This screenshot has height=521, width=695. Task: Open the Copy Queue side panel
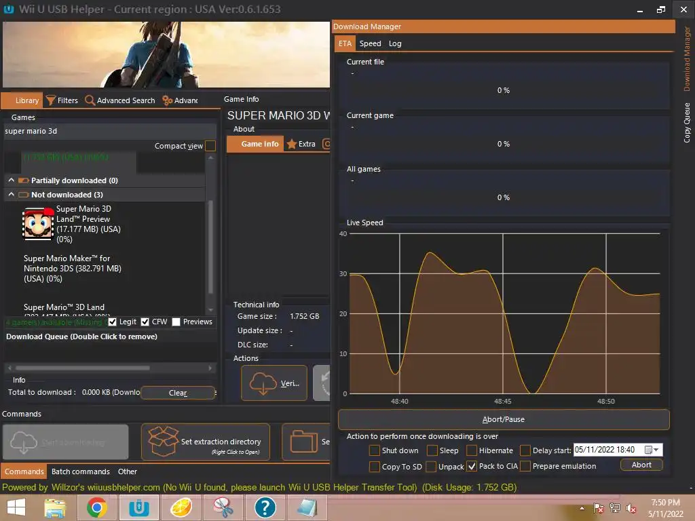tap(687, 123)
